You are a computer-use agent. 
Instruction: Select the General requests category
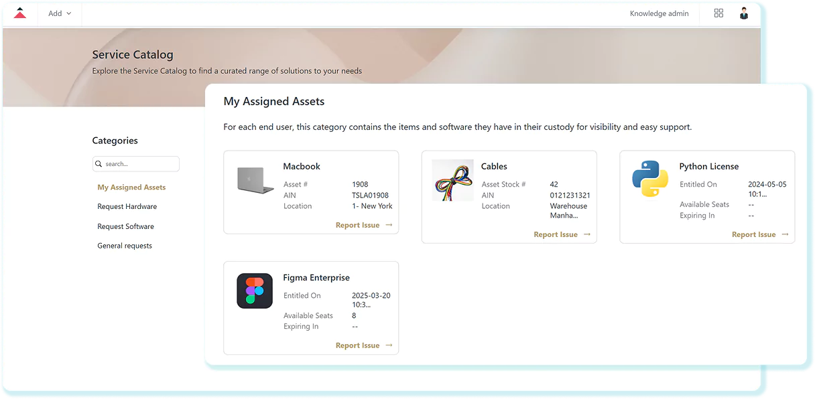tap(125, 246)
